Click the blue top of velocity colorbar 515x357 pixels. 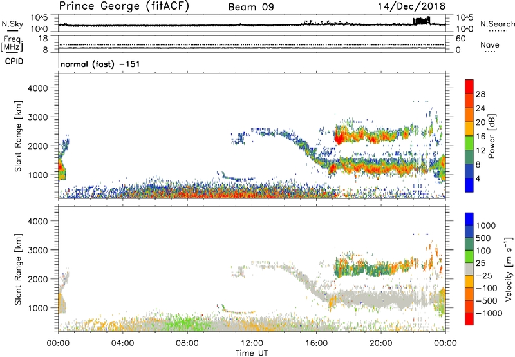click(469, 219)
